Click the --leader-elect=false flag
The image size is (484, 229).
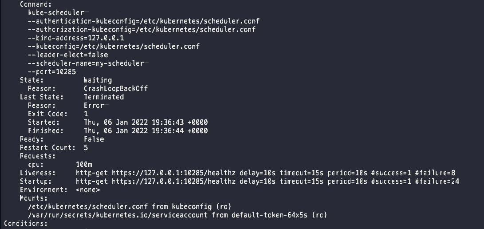click(67, 55)
